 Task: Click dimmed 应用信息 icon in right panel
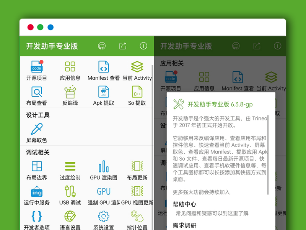tap(204, 77)
